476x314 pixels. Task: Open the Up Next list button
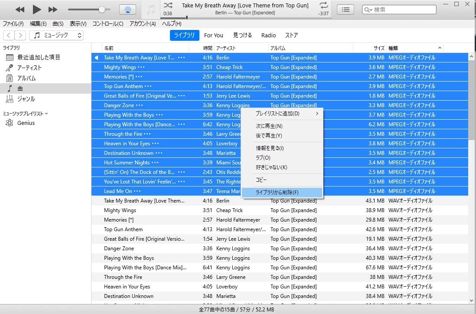[345, 10]
